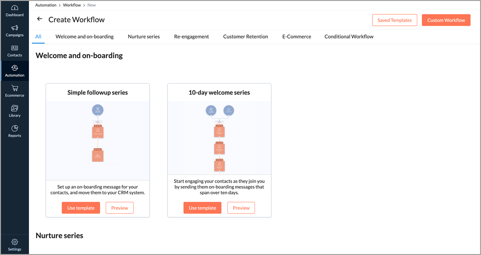Use template for Simple followup series
This screenshot has width=481, height=255.
coord(80,208)
